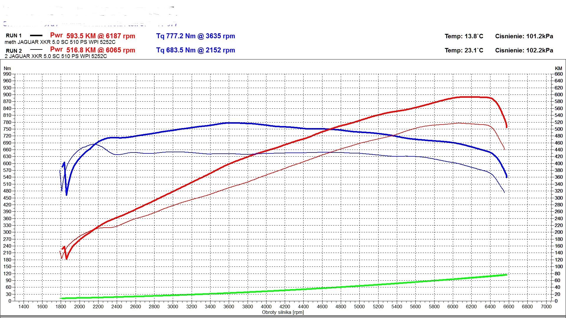Click the Temp: 23.1 C reading

pos(464,50)
